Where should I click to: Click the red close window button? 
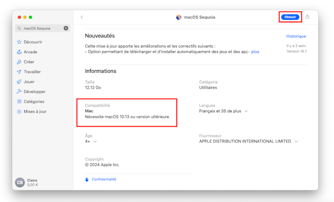(19, 17)
